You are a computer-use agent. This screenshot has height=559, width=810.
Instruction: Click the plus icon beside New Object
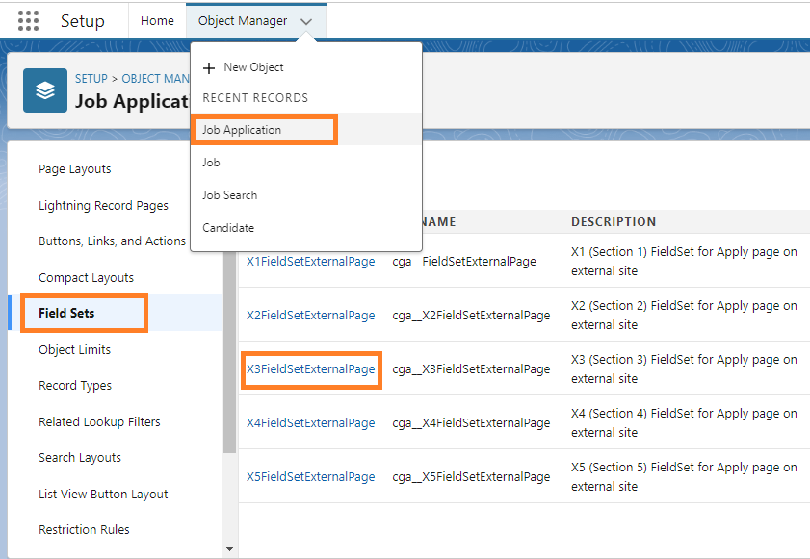[209, 67]
